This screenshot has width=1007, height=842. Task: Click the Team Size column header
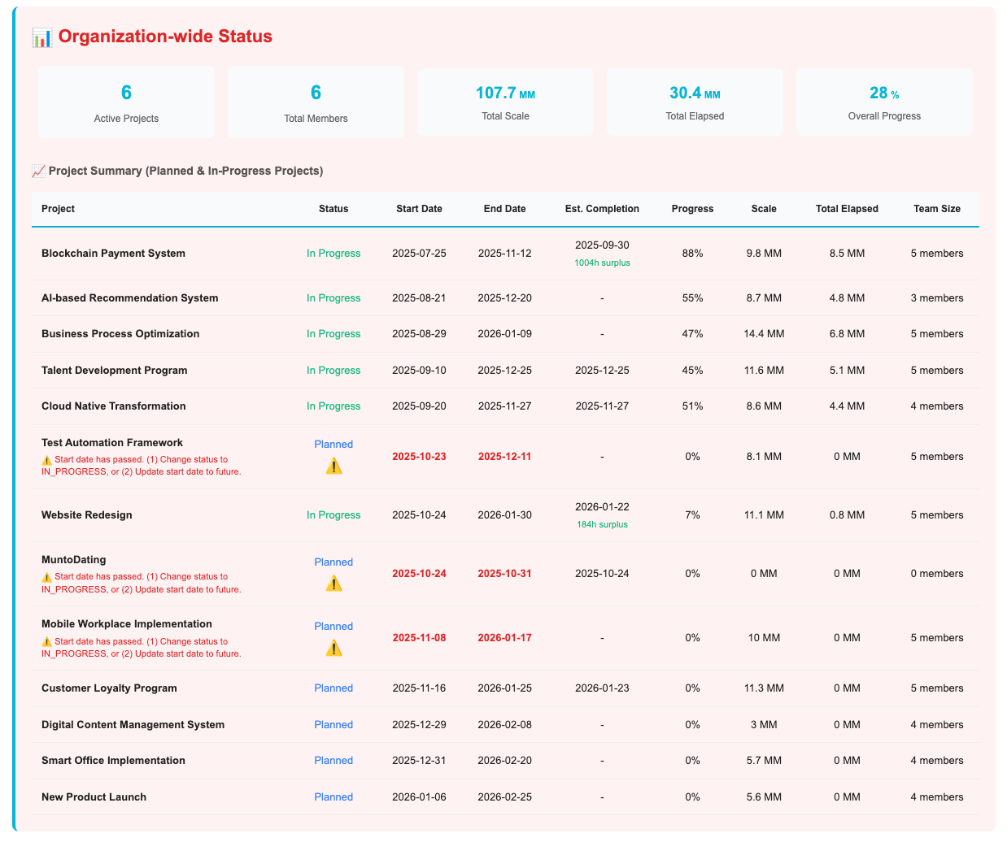(x=937, y=209)
